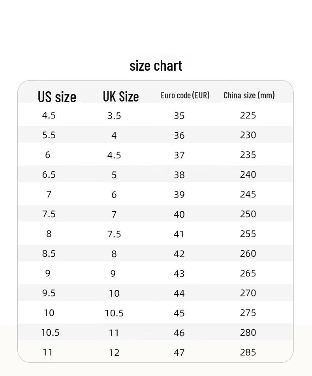Click UK size 12 in last row
This screenshot has height=376, width=312.
point(114,353)
